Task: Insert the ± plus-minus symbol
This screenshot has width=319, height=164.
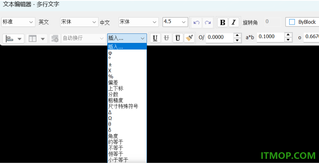Action: (x=127, y=65)
